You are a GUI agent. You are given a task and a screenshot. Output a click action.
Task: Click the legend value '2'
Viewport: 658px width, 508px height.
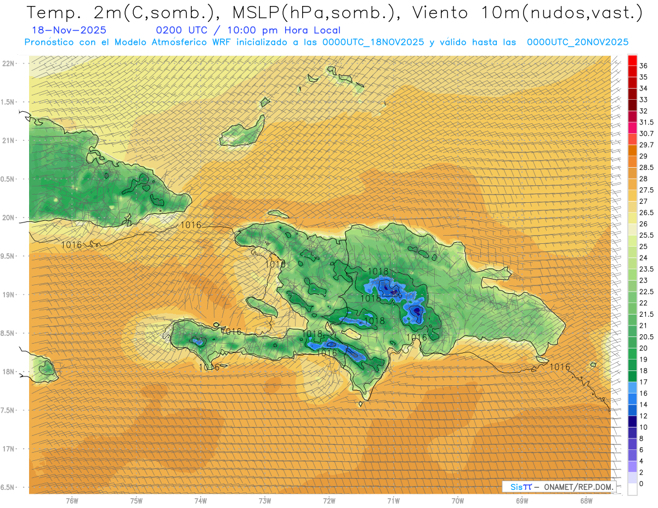(x=642, y=472)
